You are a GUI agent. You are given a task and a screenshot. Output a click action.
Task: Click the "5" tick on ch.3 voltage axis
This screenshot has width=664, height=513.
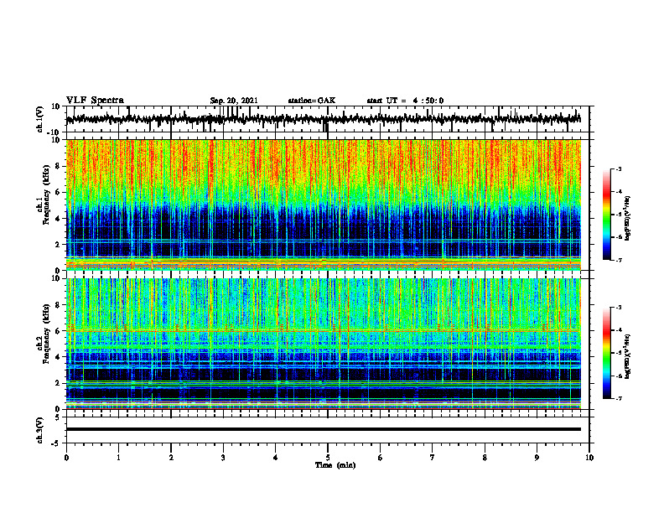(x=58, y=417)
